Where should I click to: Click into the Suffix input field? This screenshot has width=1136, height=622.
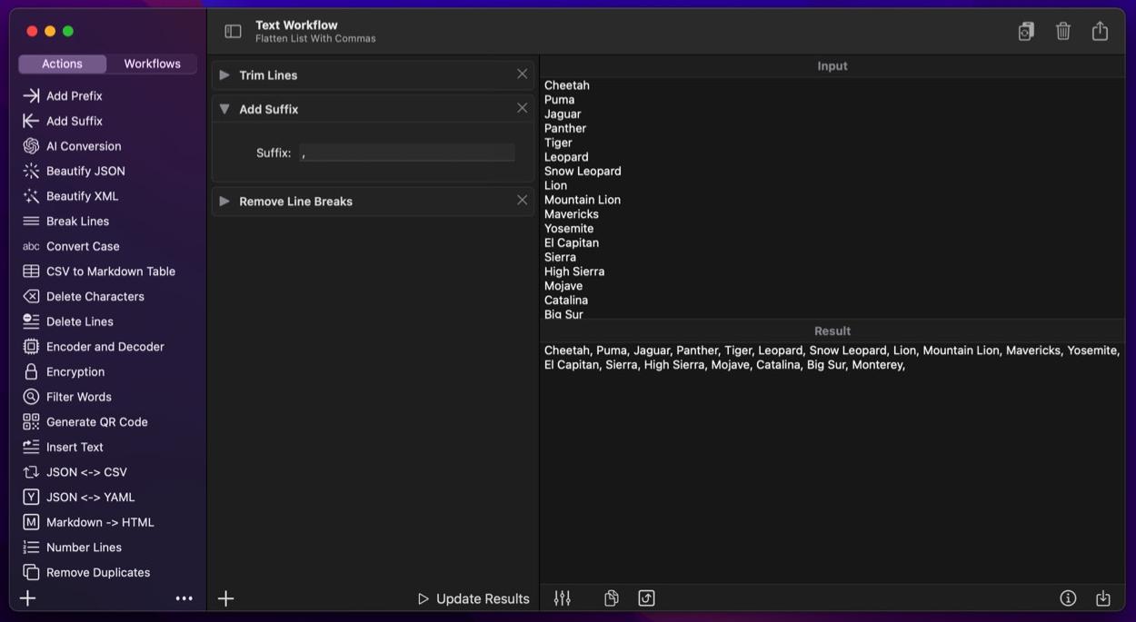pos(407,153)
